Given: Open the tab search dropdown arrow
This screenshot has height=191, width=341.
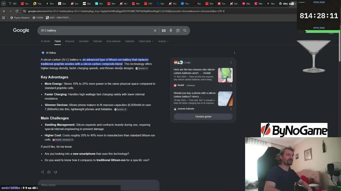Looking at the screenshot, I should (x=3, y=4).
